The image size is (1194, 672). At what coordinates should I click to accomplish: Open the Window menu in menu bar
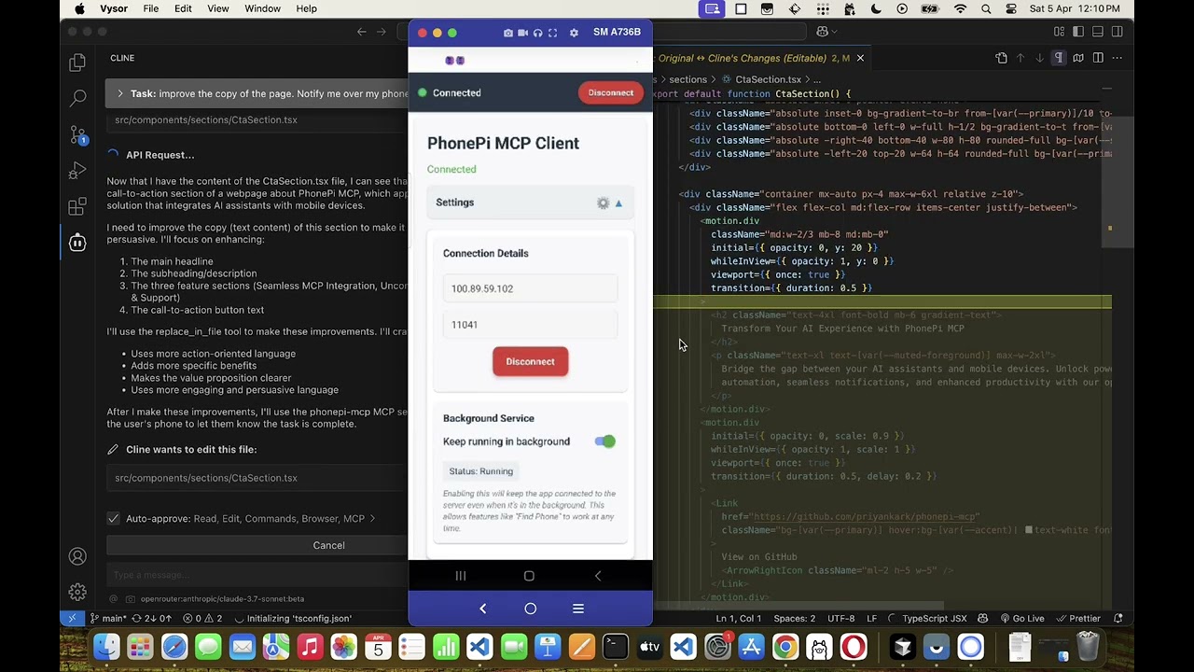(262, 8)
